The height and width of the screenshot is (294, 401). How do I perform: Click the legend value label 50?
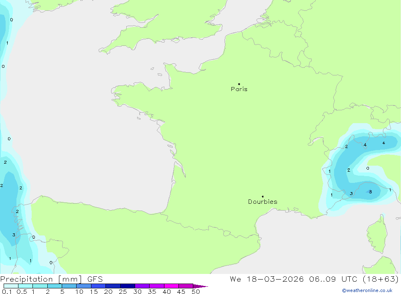[196, 292]
